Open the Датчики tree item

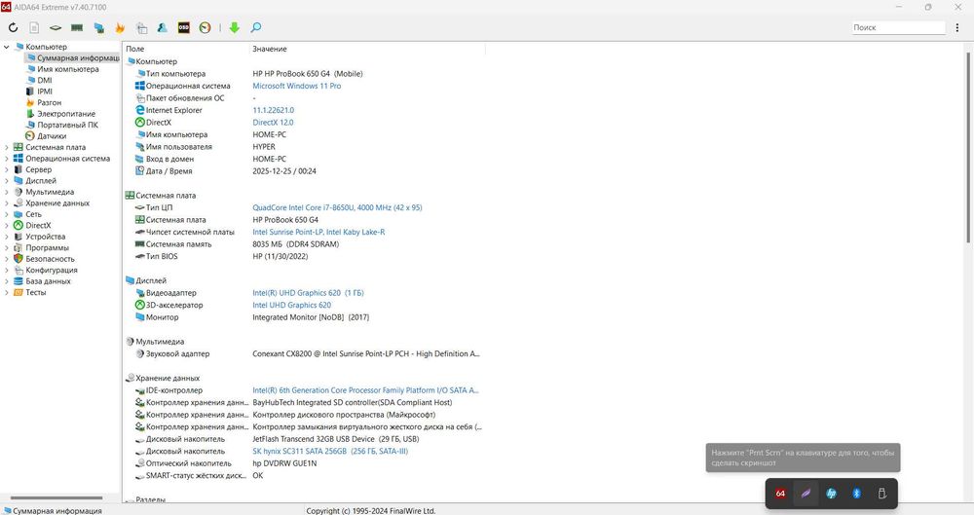click(52, 136)
